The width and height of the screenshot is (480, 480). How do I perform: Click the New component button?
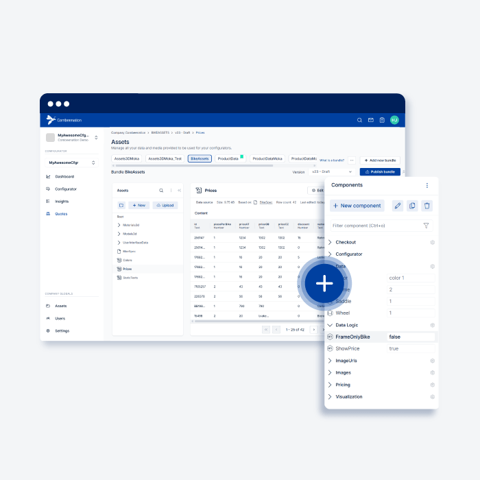357,206
